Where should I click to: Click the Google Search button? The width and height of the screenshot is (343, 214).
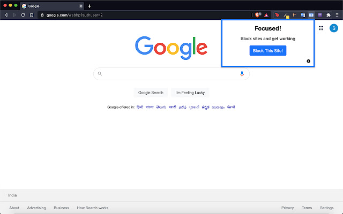[151, 93]
